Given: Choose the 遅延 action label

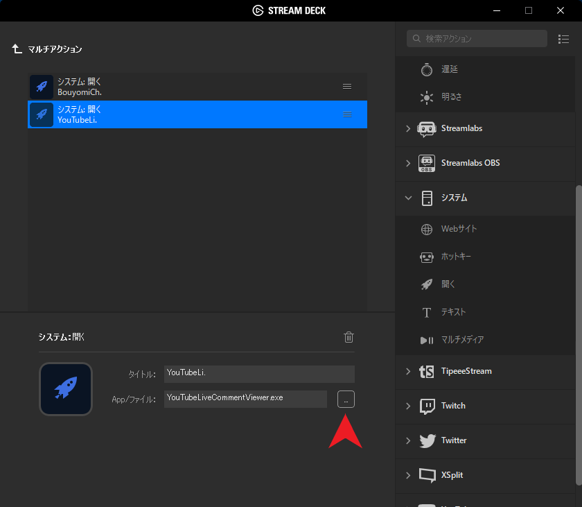Looking at the screenshot, I should pyautogui.click(x=450, y=69).
